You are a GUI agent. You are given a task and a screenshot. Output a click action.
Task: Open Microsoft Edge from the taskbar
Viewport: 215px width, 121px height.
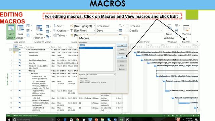pos(65,120)
